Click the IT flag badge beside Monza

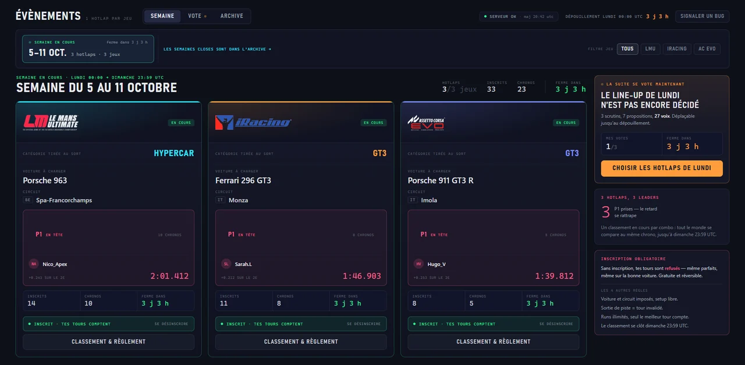(220, 200)
